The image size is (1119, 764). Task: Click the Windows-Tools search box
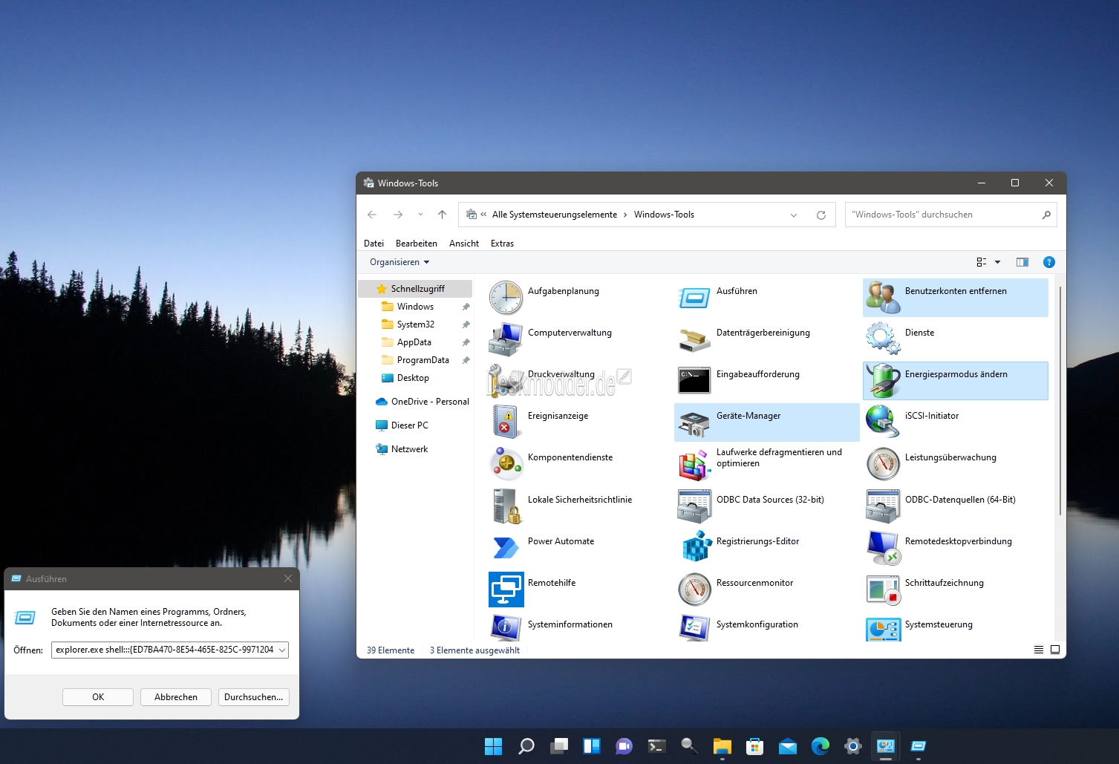point(950,215)
